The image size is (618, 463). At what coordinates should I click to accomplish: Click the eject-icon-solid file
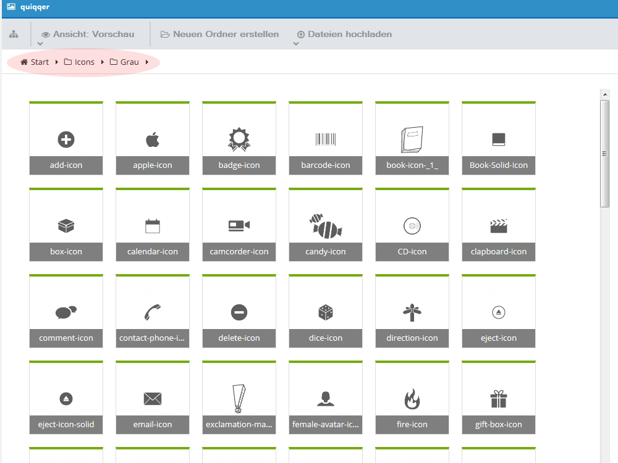[66, 397]
